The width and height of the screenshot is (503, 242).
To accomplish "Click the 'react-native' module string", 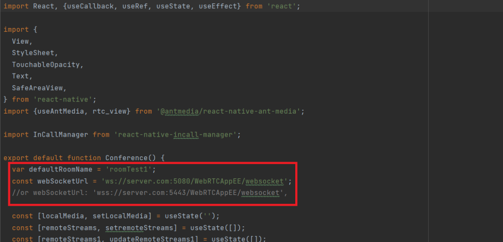I will [63, 99].
